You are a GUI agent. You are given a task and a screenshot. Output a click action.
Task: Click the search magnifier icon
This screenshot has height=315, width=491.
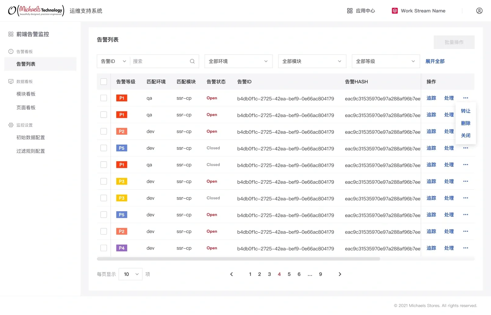click(192, 61)
